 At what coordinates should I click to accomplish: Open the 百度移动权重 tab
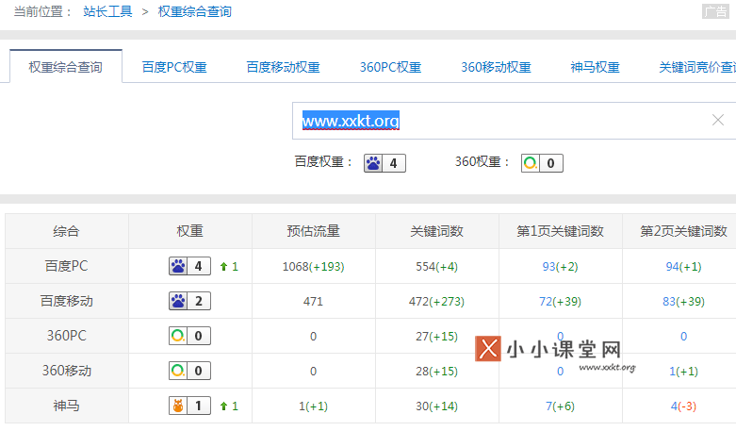[x=283, y=68]
